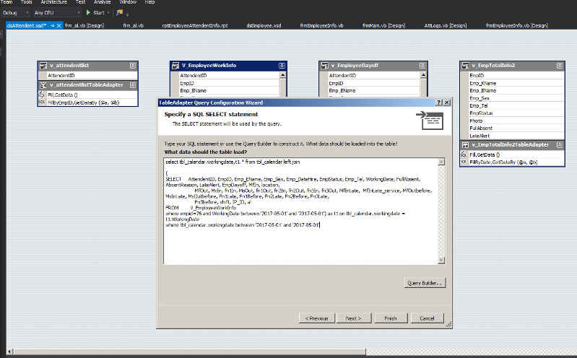577x358 pixels.
Task: Click the flag icon in the toolbar
Action: click(x=120, y=13)
